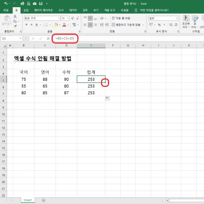Toggle Center horizontal alignment
Viewport: 204px width, 204px height.
tap(90, 25)
